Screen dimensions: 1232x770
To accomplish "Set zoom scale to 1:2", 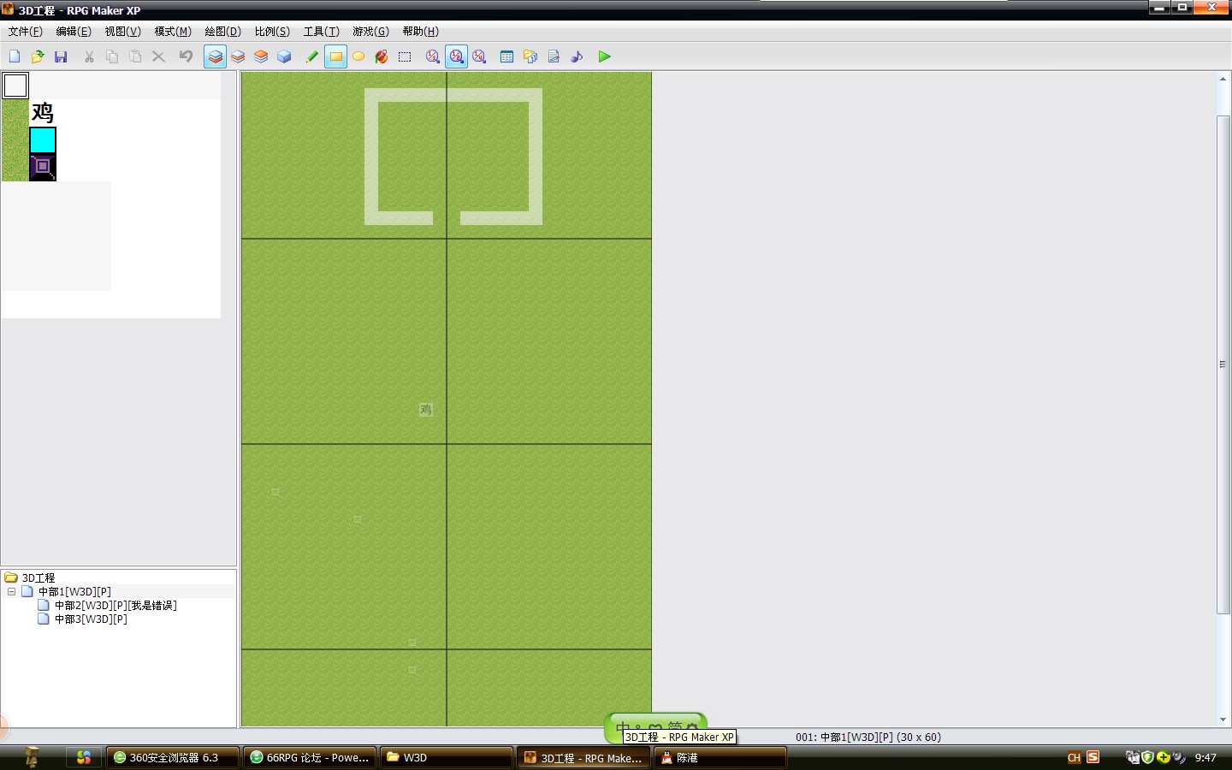I will coord(456,56).
